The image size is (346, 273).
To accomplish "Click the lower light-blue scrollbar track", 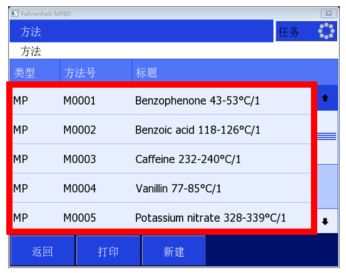I will (x=327, y=187).
